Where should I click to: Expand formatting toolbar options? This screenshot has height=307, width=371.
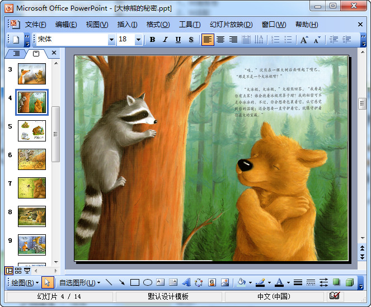click(363, 40)
